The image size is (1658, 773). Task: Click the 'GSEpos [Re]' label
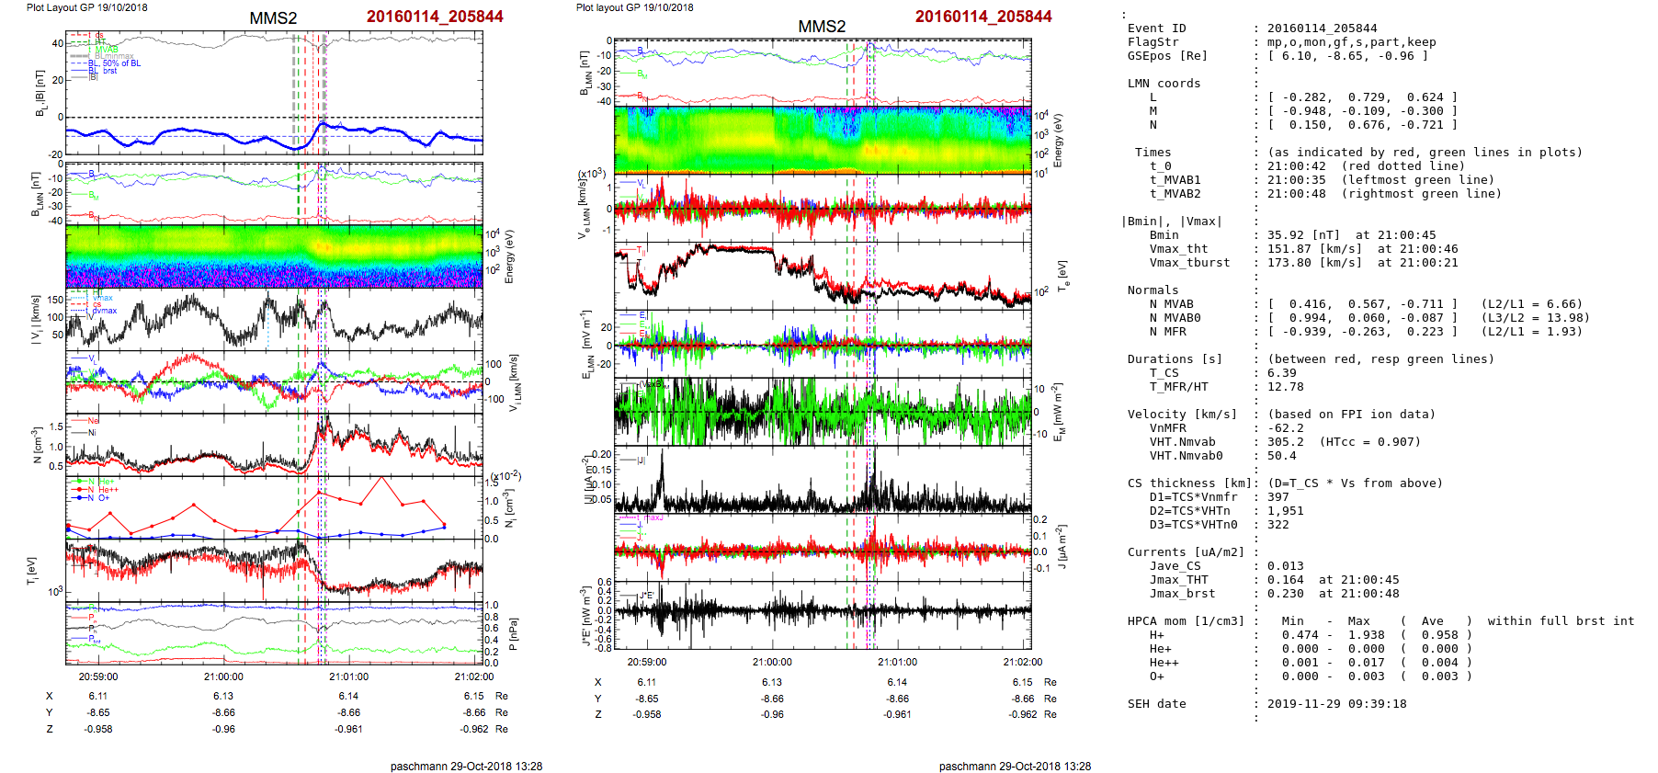click(1168, 56)
